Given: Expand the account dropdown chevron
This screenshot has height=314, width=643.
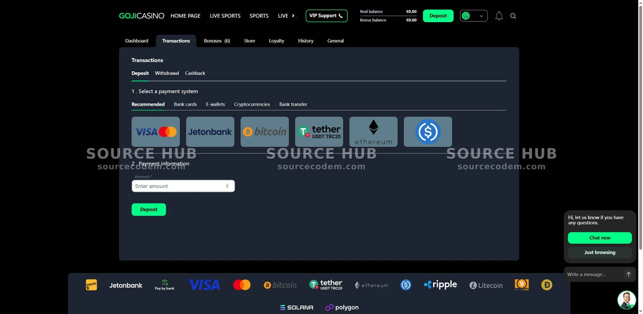Looking at the screenshot, I should [481, 16].
